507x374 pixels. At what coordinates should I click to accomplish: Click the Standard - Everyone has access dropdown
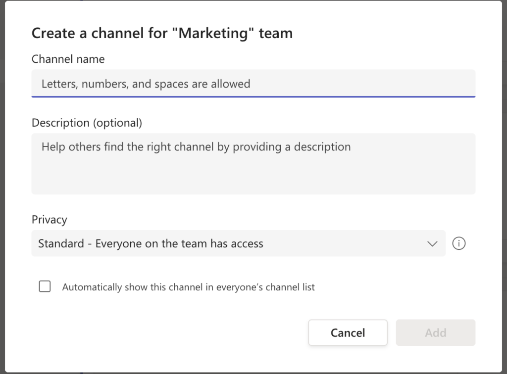[238, 243]
